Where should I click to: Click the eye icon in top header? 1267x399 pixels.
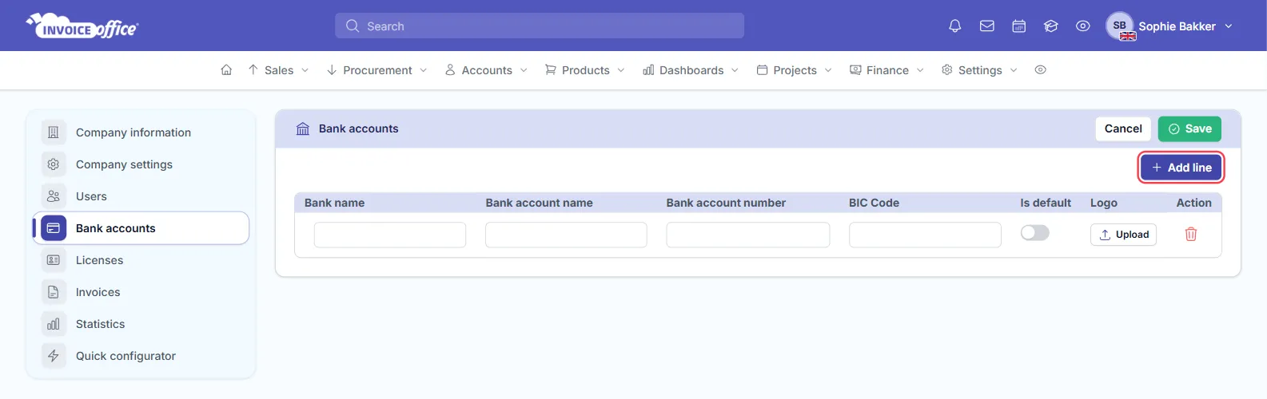coord(1083,26)
